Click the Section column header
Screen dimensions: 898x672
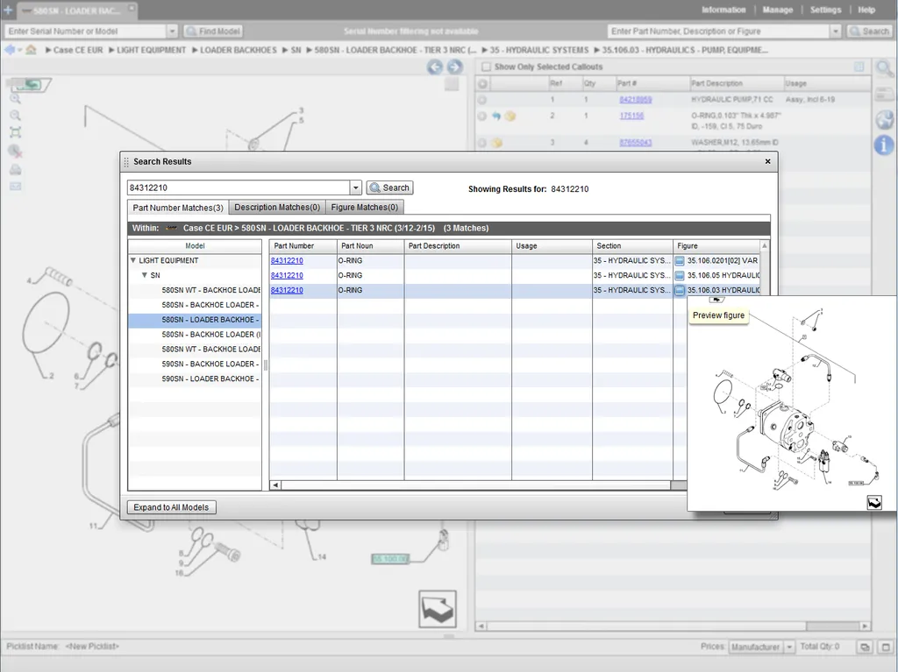point(632,246)
